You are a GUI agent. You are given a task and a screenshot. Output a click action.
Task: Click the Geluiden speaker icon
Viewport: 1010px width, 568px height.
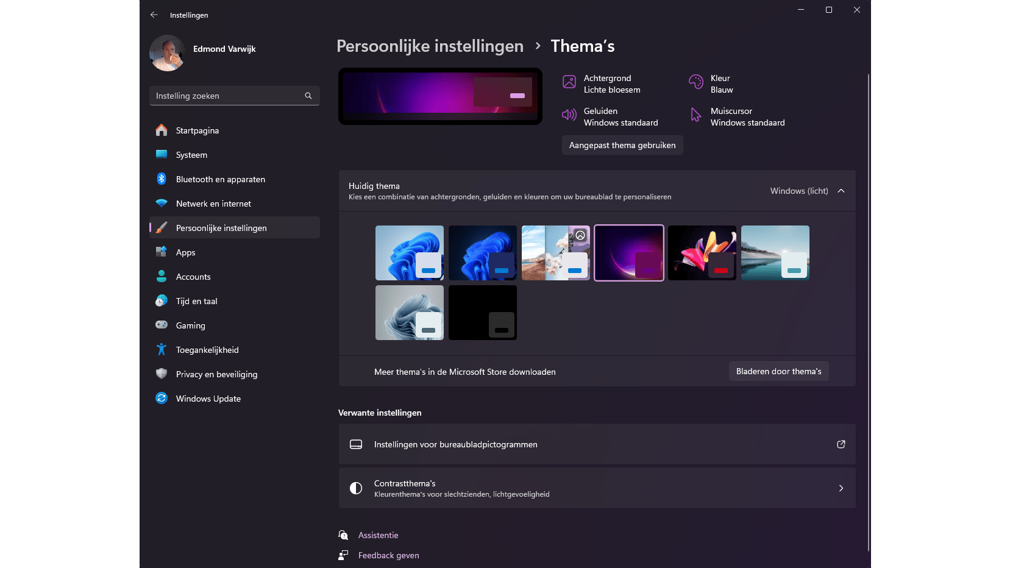pyautogui.click(x=569, y=115)
